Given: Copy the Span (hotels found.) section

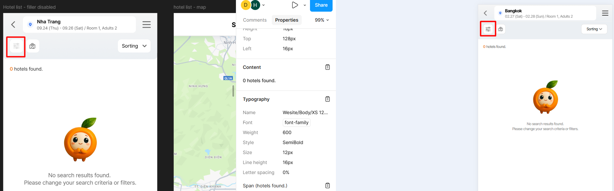Looking at the screenshot, I should [x=328, y=186].
